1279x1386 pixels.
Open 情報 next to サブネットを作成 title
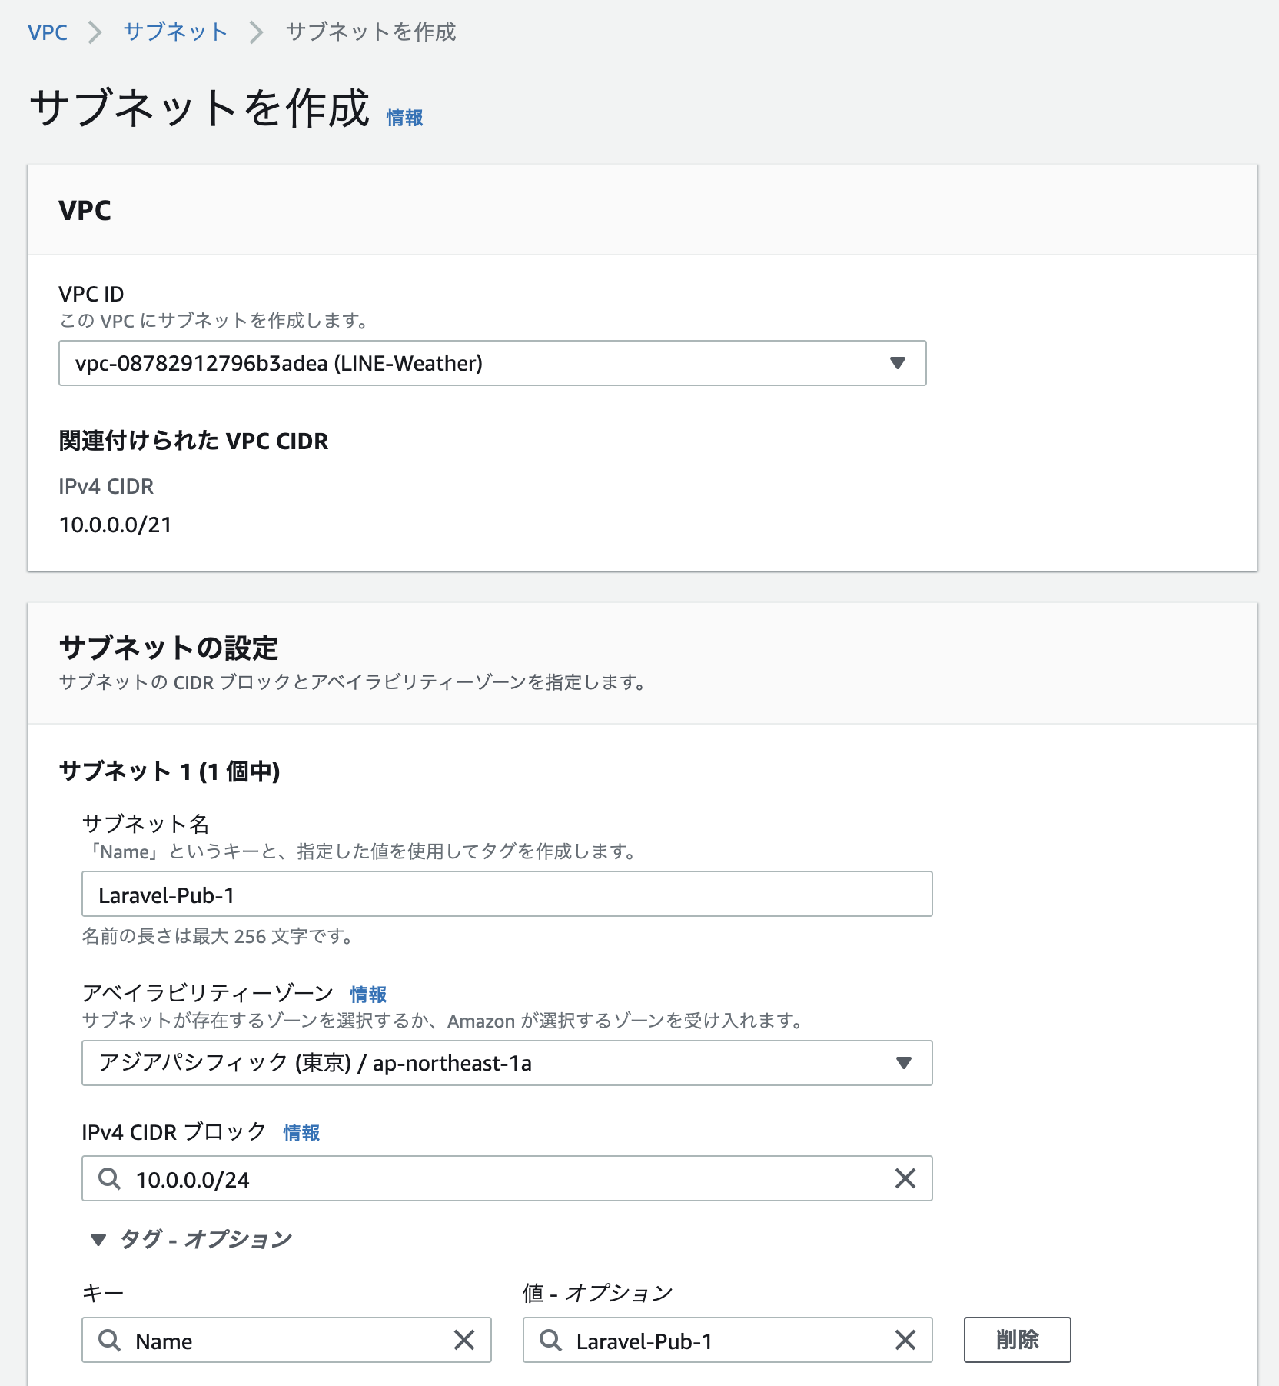[404, 118]
